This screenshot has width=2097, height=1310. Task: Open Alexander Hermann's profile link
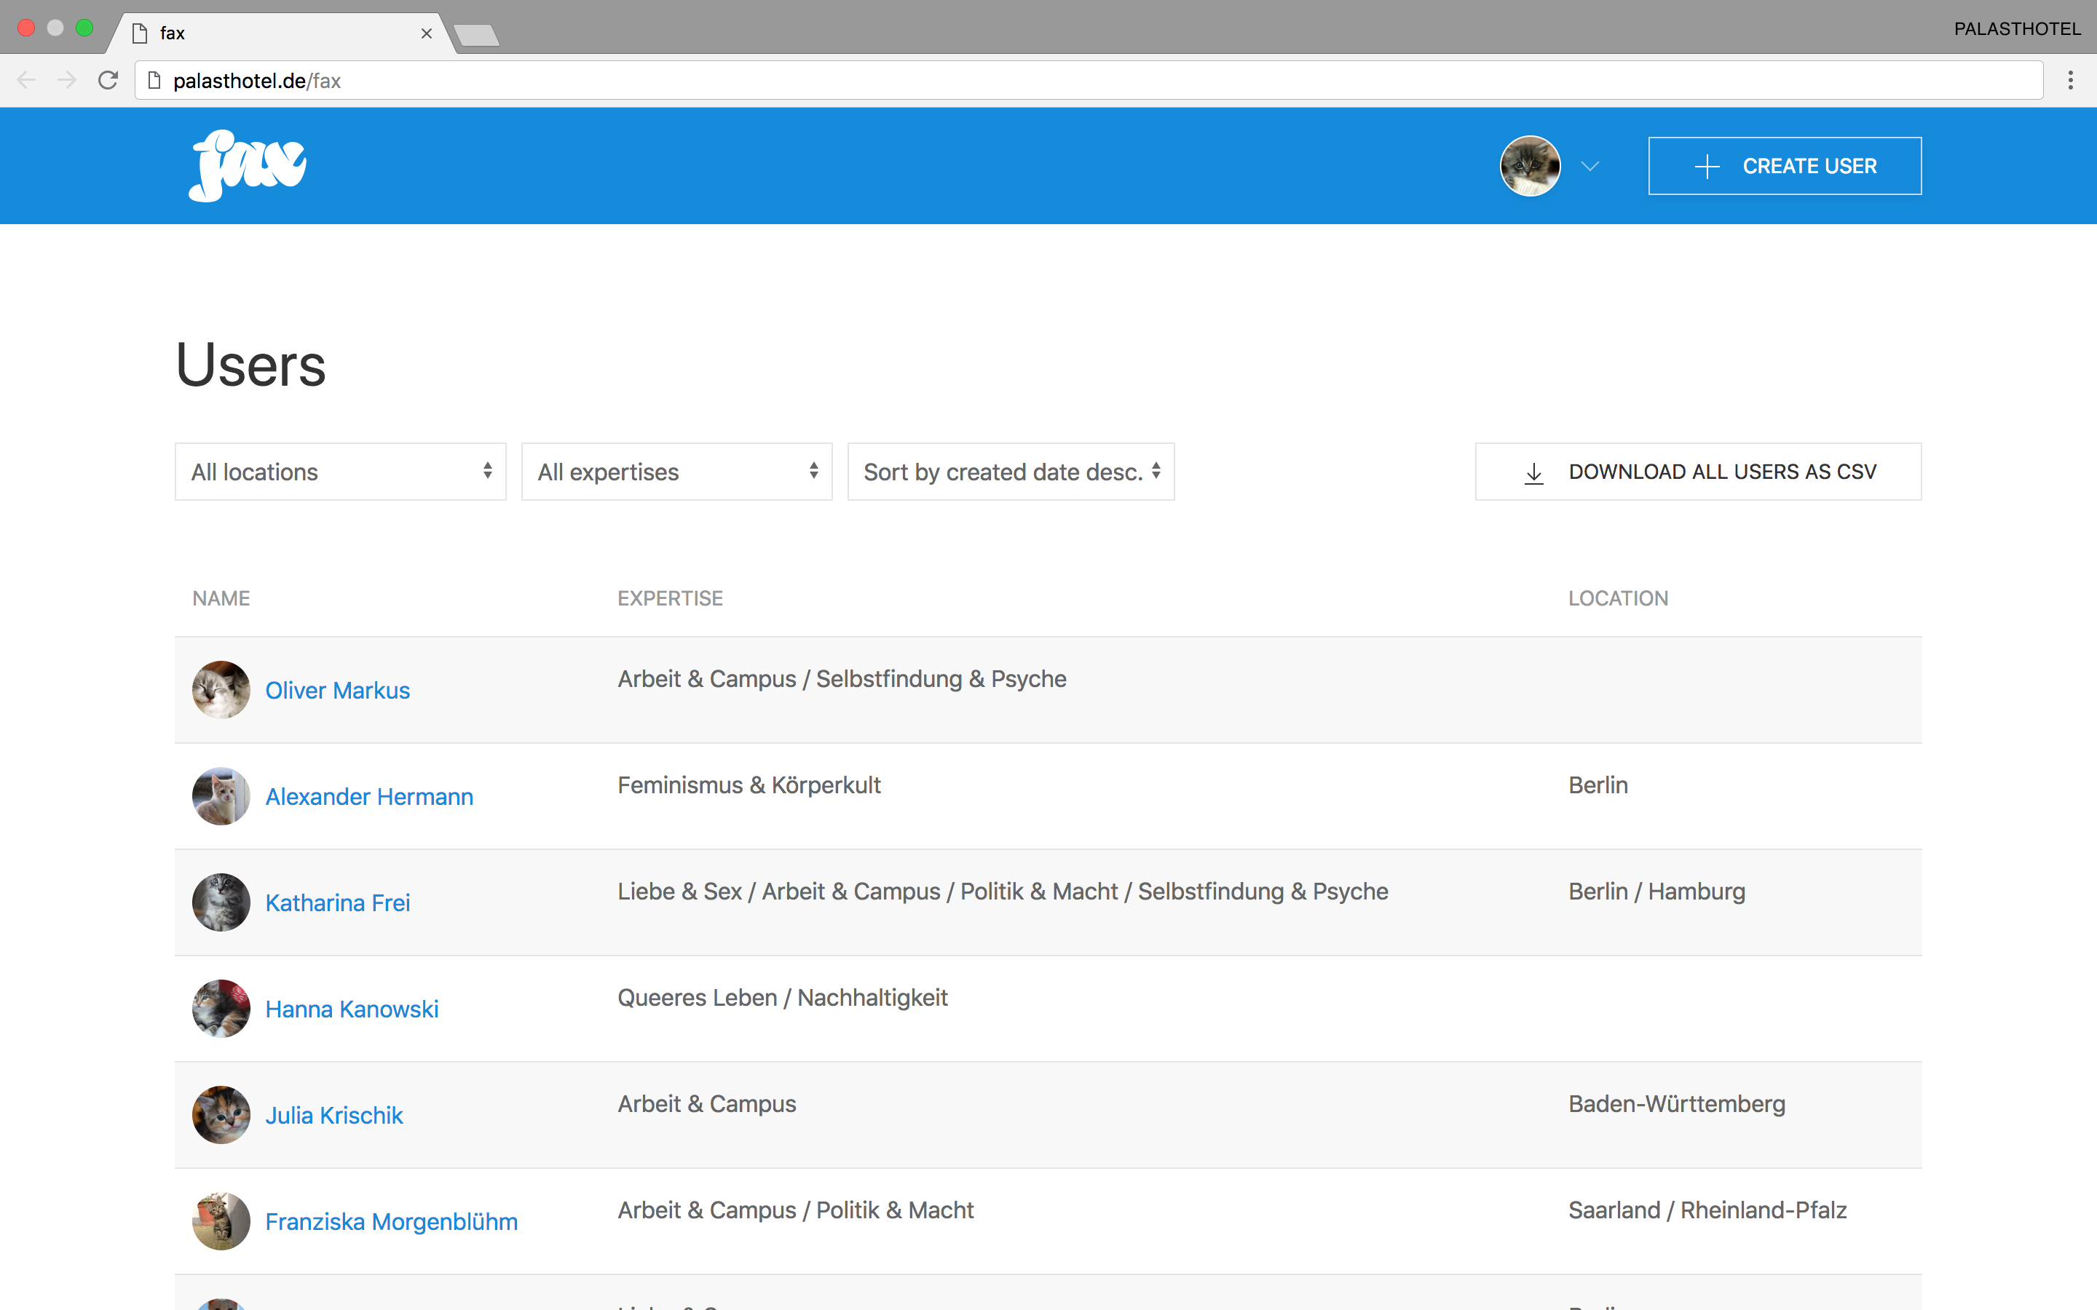369,796
